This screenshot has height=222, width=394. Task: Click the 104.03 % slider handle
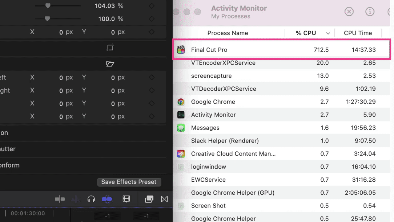click(48, 6)
